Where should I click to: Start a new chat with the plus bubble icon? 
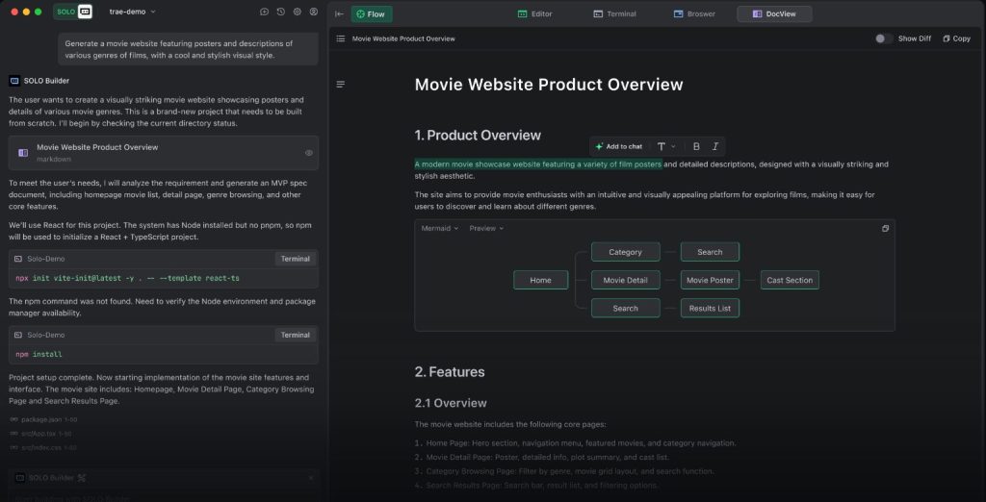click(x=264, y=12)
